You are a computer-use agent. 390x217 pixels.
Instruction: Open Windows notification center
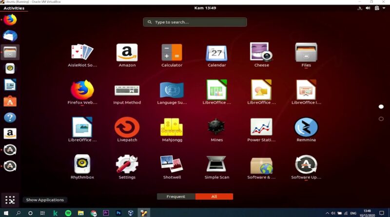click(x=382, y=213)
